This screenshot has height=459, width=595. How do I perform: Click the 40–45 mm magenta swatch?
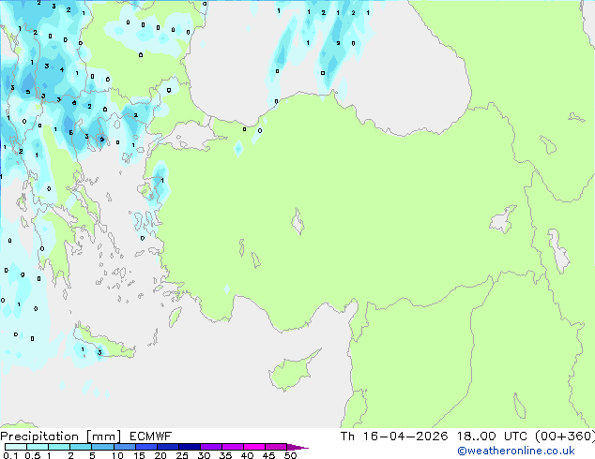click(254, 447)
